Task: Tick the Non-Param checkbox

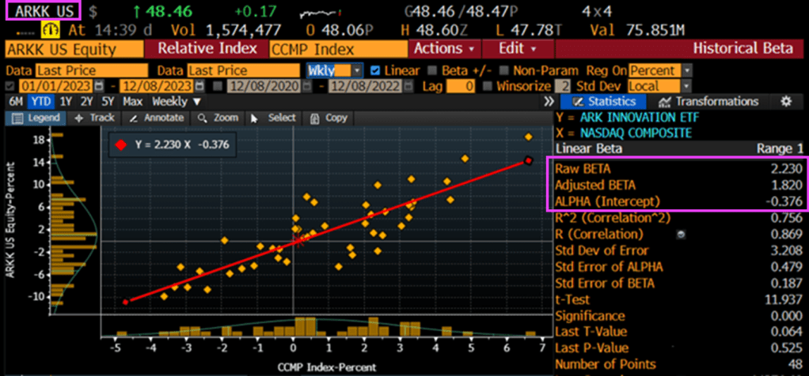Action: 503,70
